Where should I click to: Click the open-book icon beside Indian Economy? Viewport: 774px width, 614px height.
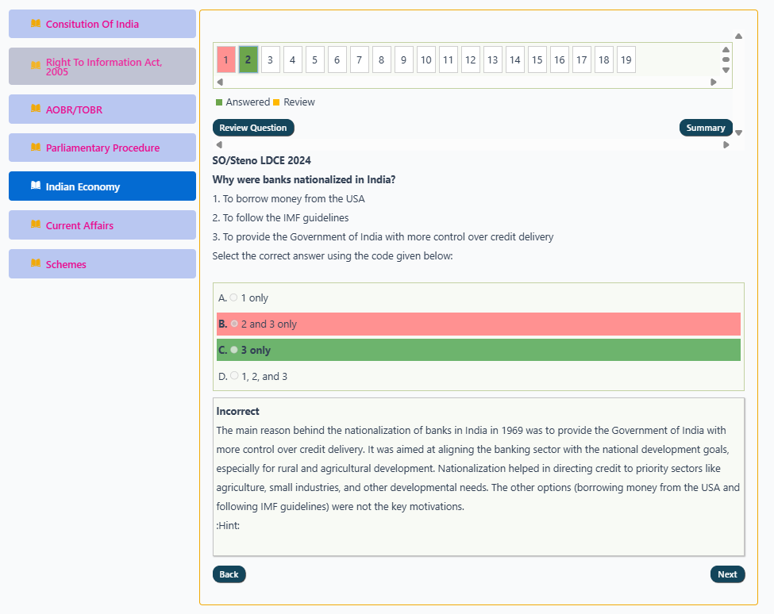coord(36,186)
